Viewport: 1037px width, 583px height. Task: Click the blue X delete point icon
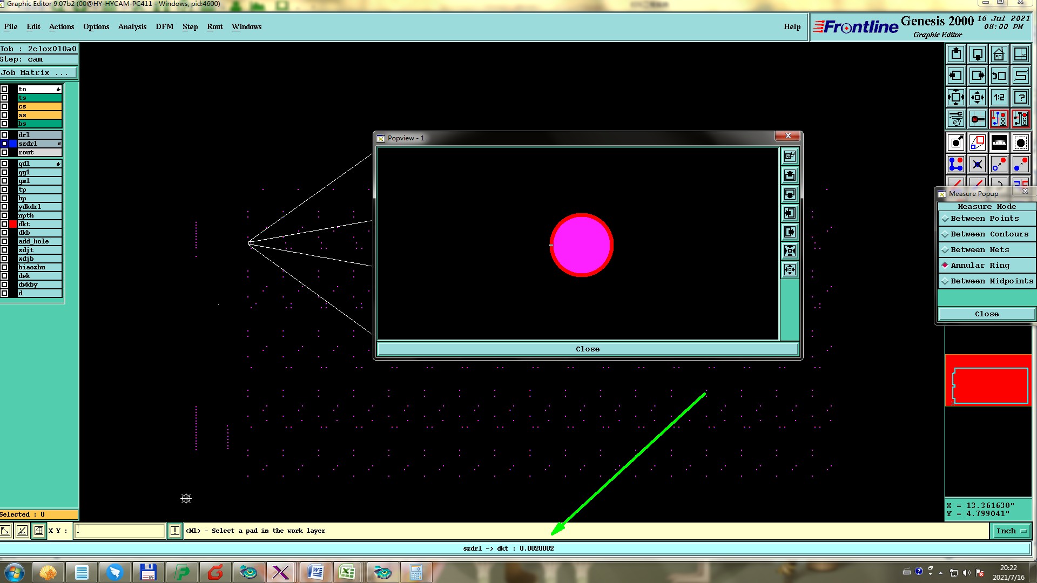click(977, 165)
